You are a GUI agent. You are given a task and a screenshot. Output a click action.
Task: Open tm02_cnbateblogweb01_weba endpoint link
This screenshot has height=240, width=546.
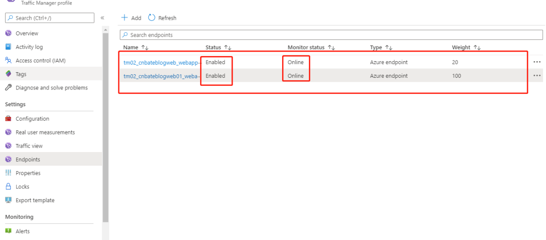(162, 76)
